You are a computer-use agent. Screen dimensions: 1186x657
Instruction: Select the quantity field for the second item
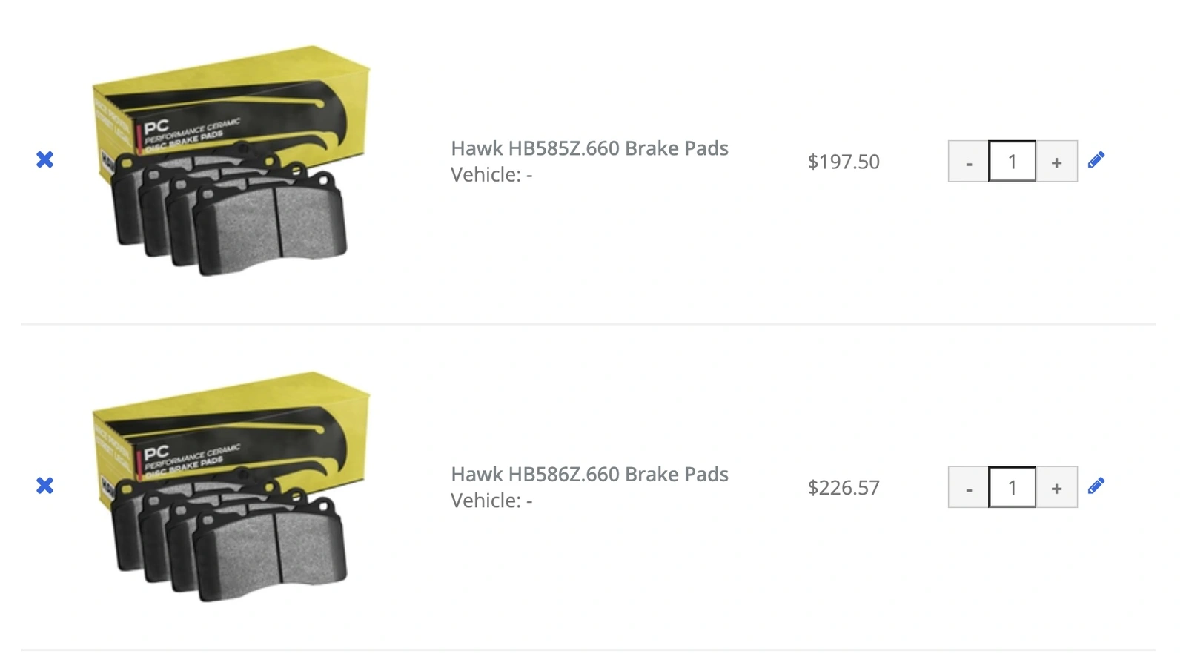pos(1012,487)
